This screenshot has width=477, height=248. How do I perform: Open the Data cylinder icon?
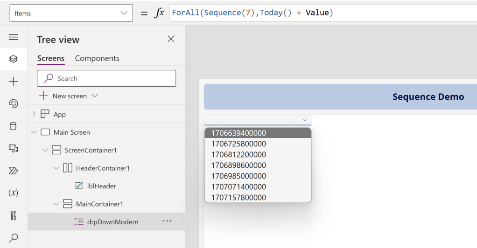13,126
